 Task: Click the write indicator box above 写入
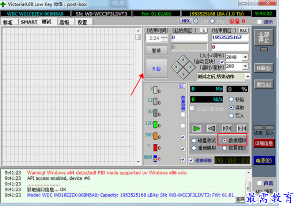tap(269, 127)
